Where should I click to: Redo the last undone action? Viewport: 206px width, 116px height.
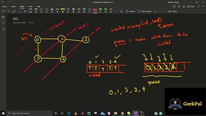pos(9,11)
